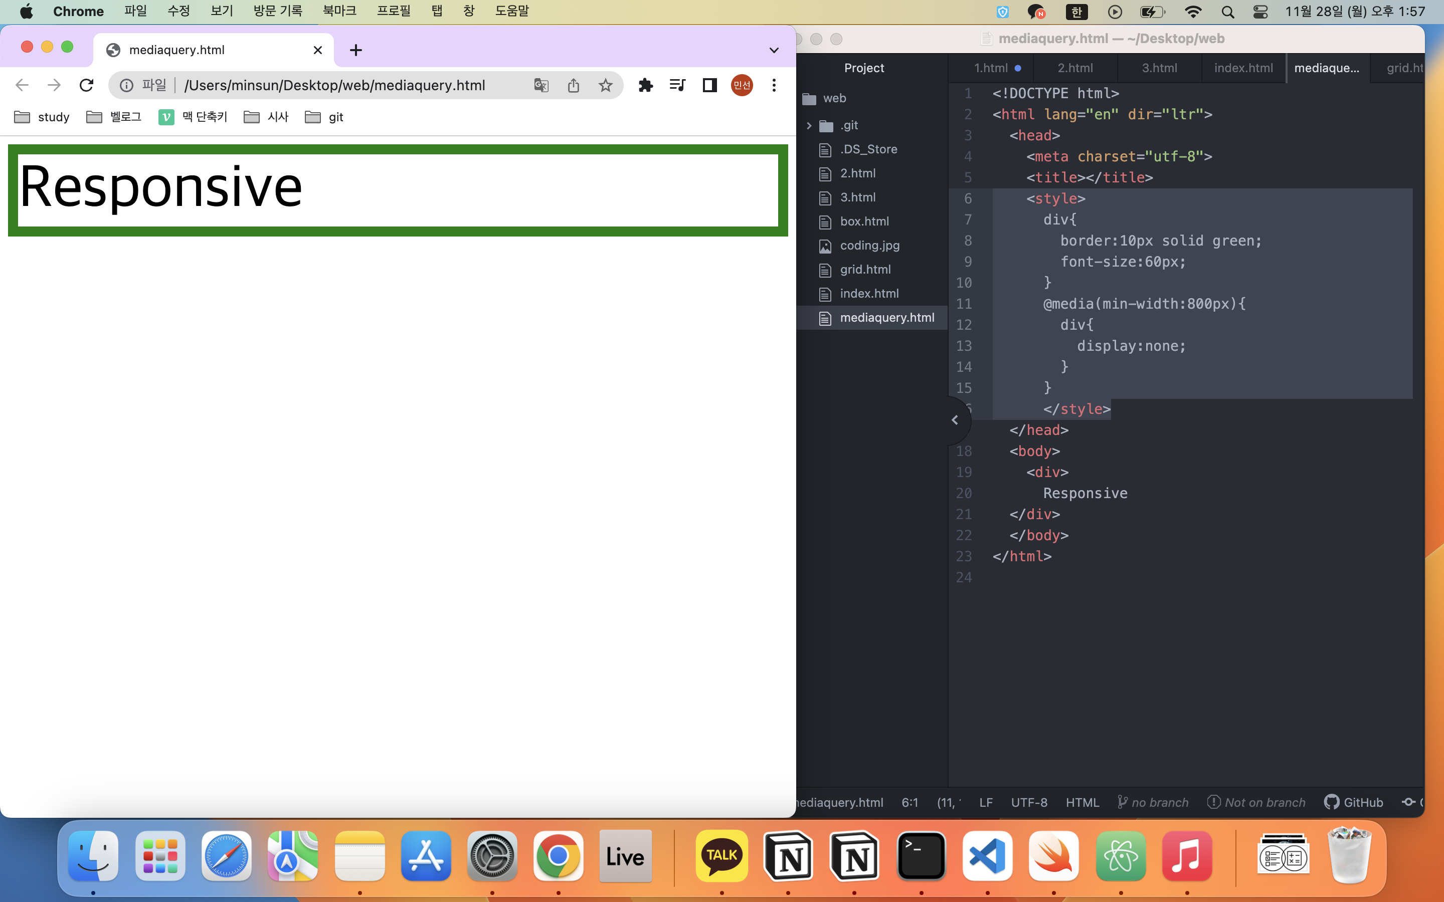Change the HTML grammar selector

coord(1082,802)
